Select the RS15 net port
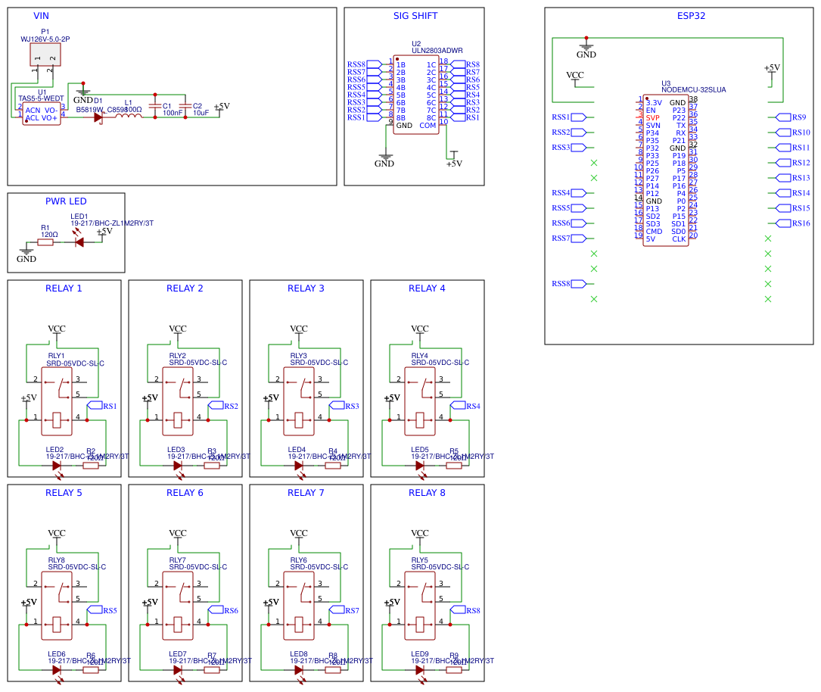Viewport: 821px width, 692px height. coord(792,208)
